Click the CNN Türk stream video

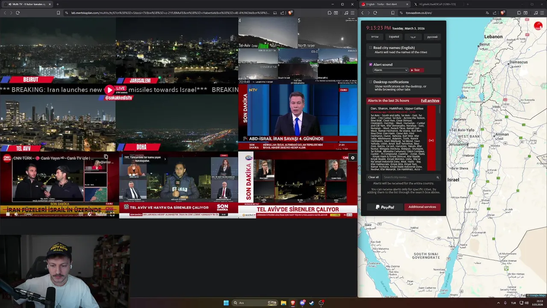point(59,185)
